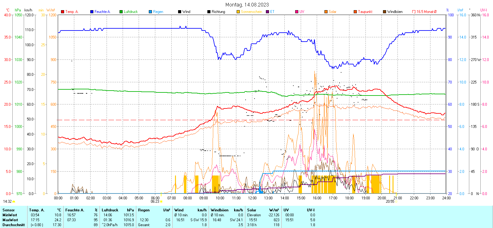The width and height of the screenshot is (493, 228).
Task: Toggle the Taupunkt legend box
Action: click(x=355, y=12)
